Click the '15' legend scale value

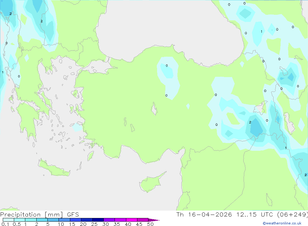point(72,224)
